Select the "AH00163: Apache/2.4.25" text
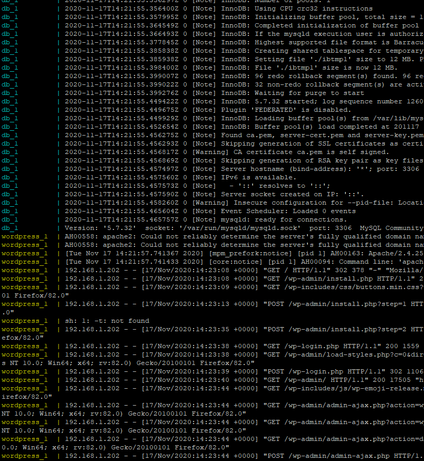Screen dimensions: 424x461 377,253
